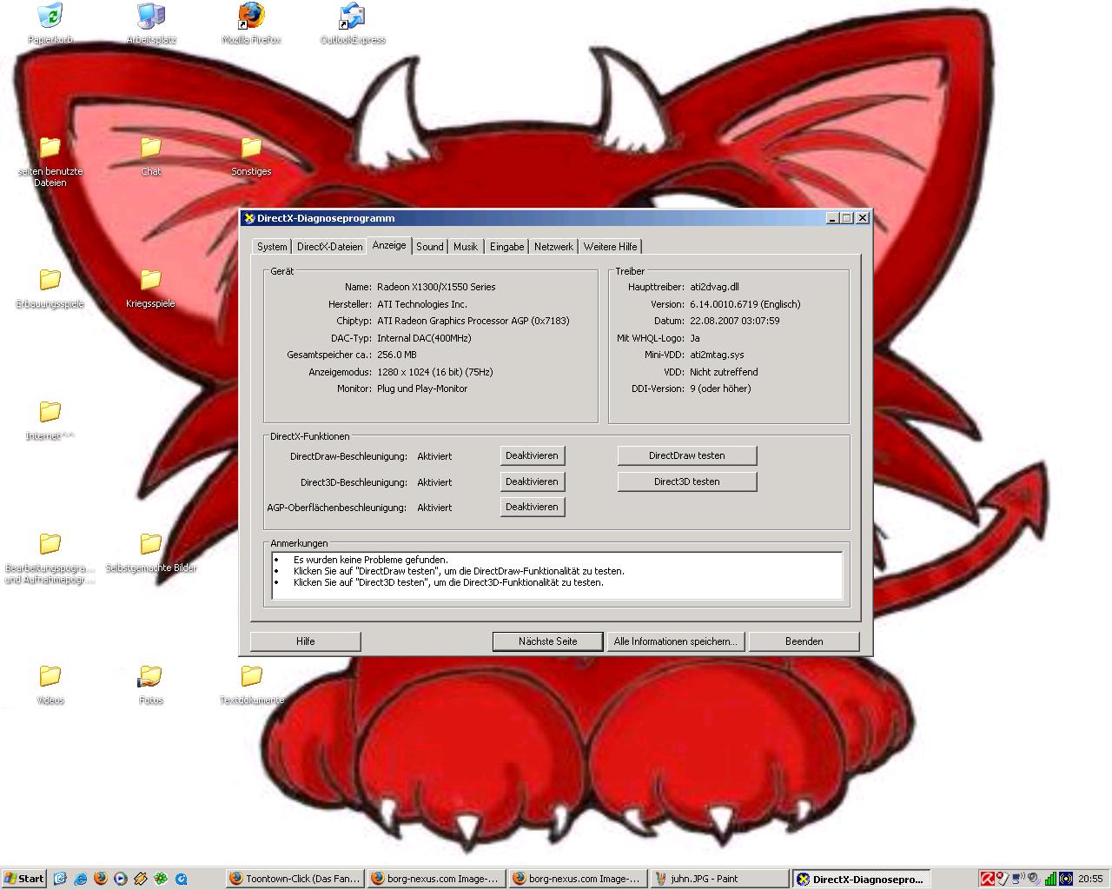The height and width of the screenshot is (890, 1112).
Task: Click the '9 (oder höher)' DDI version value
Action: [720, 389]
